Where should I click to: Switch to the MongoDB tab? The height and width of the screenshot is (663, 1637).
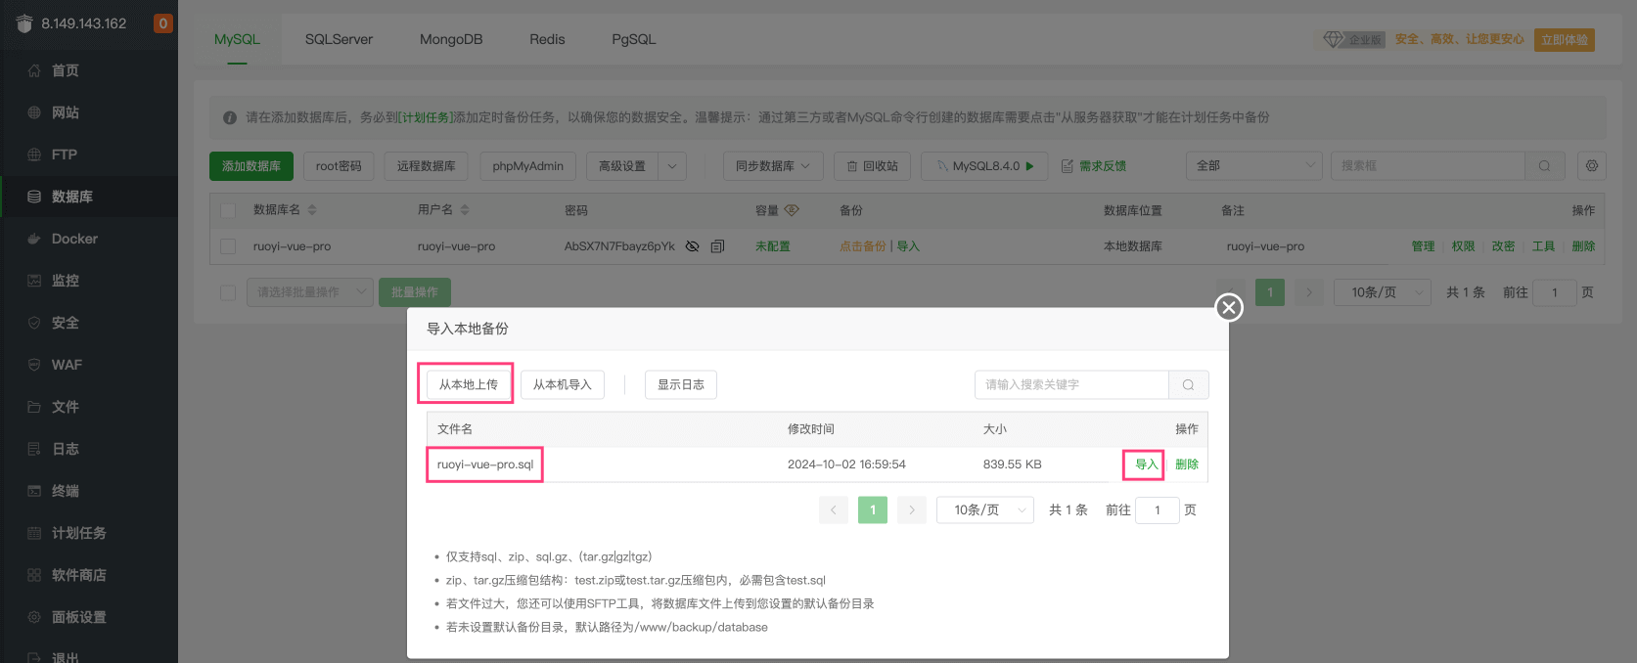tap(451, 39)
